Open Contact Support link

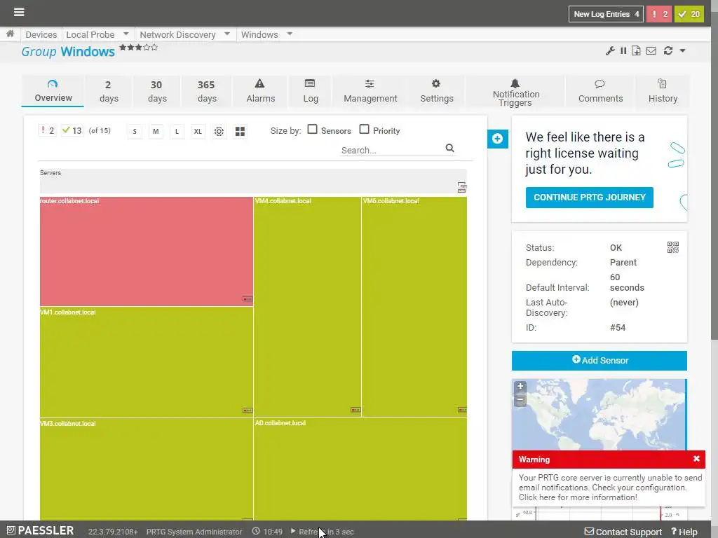623,532
